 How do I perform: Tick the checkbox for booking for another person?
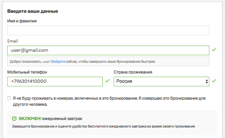coord(9,98)
